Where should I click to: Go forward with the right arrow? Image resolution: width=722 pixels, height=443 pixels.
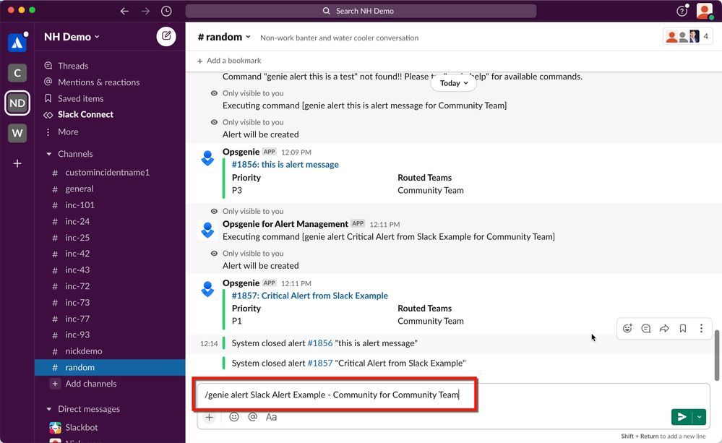[x=145, y=11]
